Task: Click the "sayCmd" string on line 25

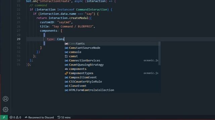Action: (x=64, y=22)
